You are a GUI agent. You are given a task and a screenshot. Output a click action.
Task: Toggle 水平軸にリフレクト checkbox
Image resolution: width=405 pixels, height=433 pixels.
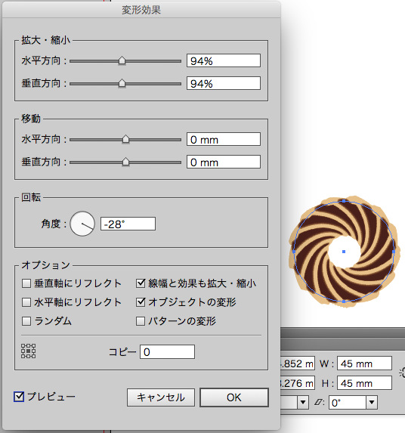pyautogui.click(x=26, y=302)
